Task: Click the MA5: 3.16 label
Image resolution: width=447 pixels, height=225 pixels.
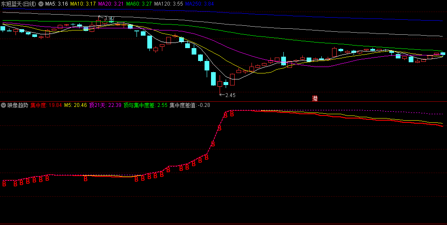Action: (56, 4)
